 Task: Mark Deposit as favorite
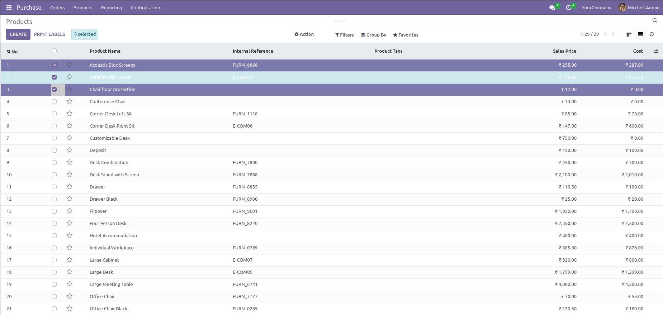[x=70, y=150]
